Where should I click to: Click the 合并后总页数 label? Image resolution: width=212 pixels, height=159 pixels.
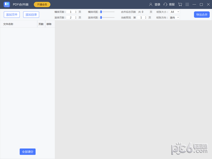tap(128, 12)
